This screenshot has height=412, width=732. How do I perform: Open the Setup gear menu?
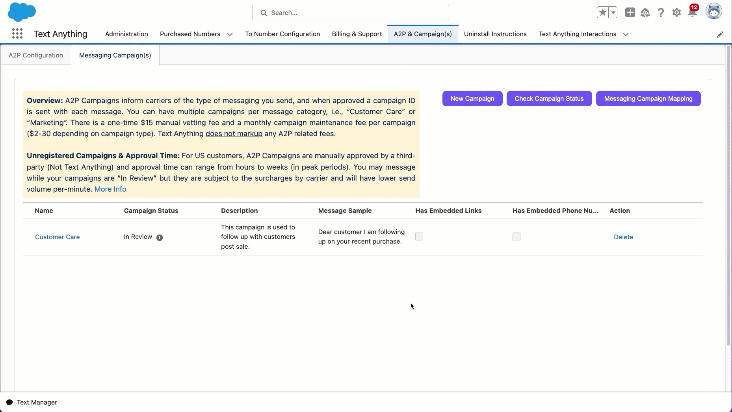676,13
